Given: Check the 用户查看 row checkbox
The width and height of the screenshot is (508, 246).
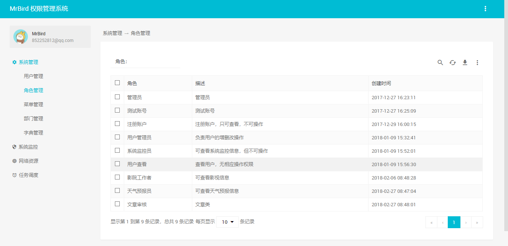Looking at the screenshot, I should (x=118, y=164).
